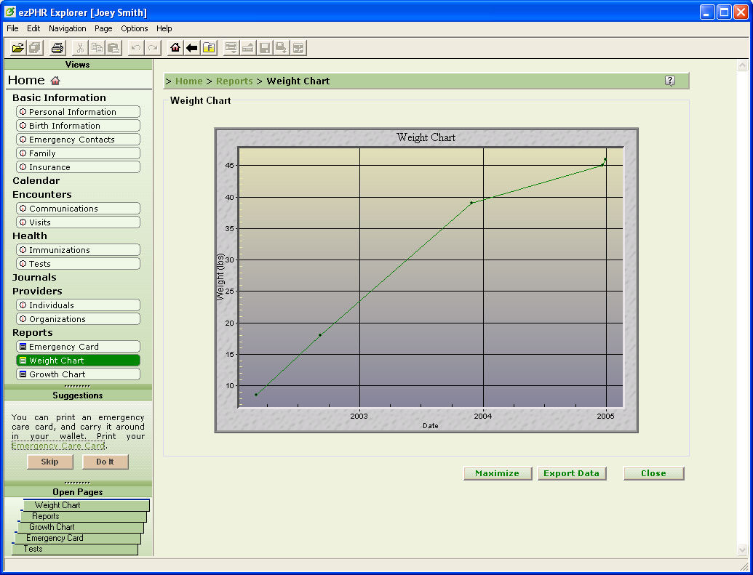Click the red house icon beside Home

[x=55, y=81]
